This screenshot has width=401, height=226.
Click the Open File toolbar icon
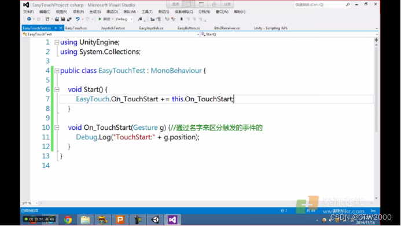(57, 19)
